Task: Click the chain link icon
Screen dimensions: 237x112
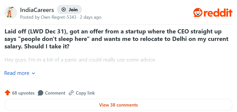Action: [71, 93]
